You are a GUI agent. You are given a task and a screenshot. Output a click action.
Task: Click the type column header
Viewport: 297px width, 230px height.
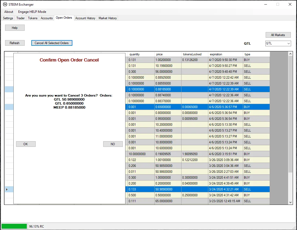(257, 54)
